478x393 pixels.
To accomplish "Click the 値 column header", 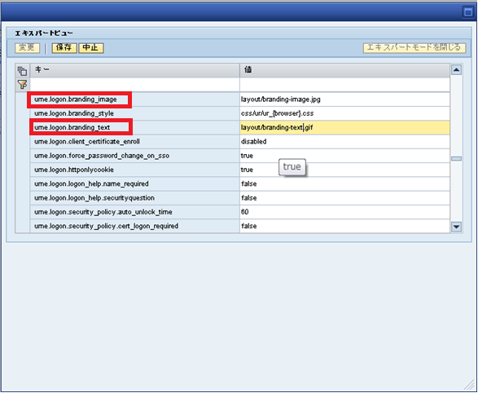I will (344, 70).
